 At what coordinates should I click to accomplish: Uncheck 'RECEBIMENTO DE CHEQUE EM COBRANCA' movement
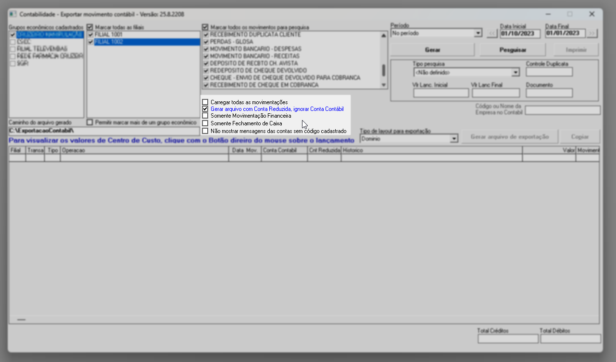coord(206,85)
